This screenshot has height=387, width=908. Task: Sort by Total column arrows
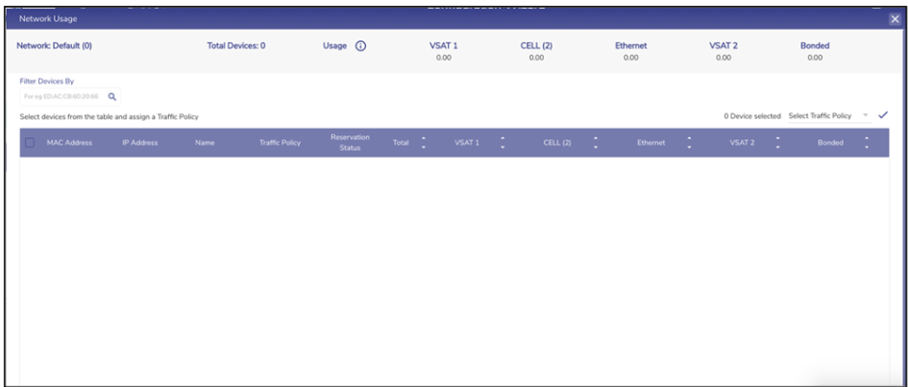pos(422,143)
